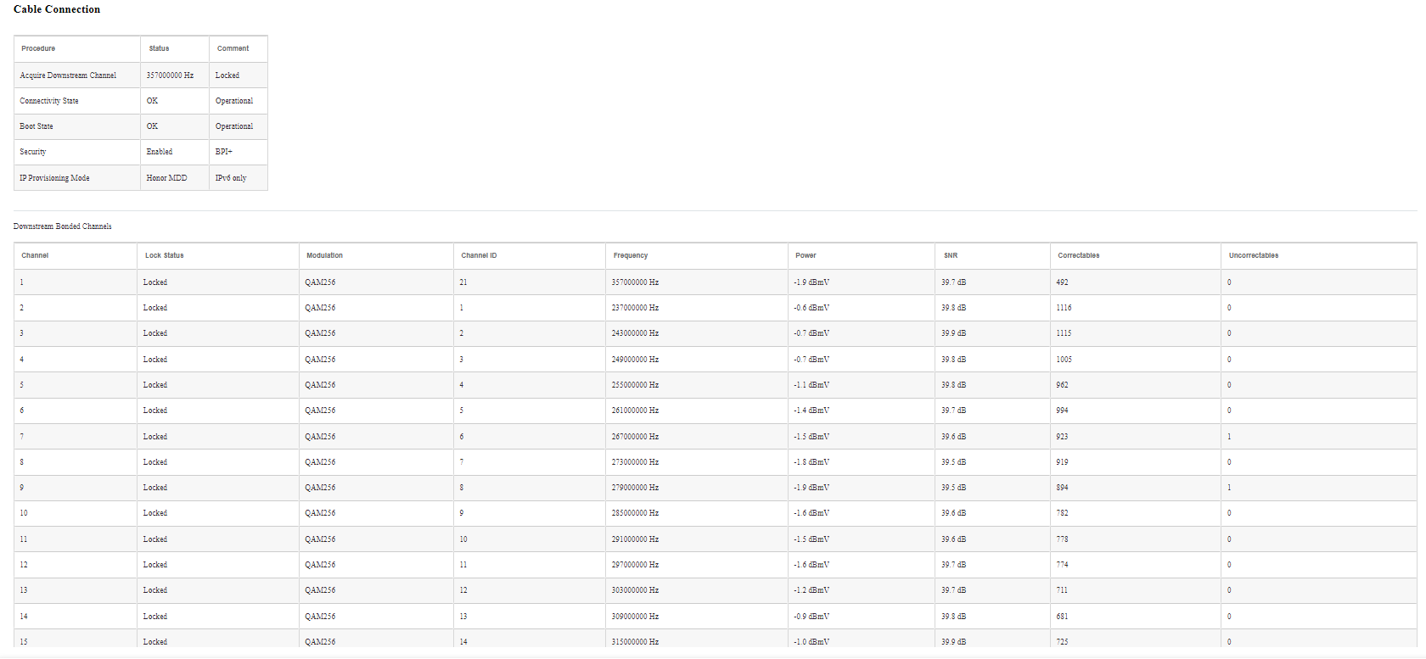The height and width of the screenshot is (659, 1426).
Task: Click the "492" correctables count
Action: 1062,282
